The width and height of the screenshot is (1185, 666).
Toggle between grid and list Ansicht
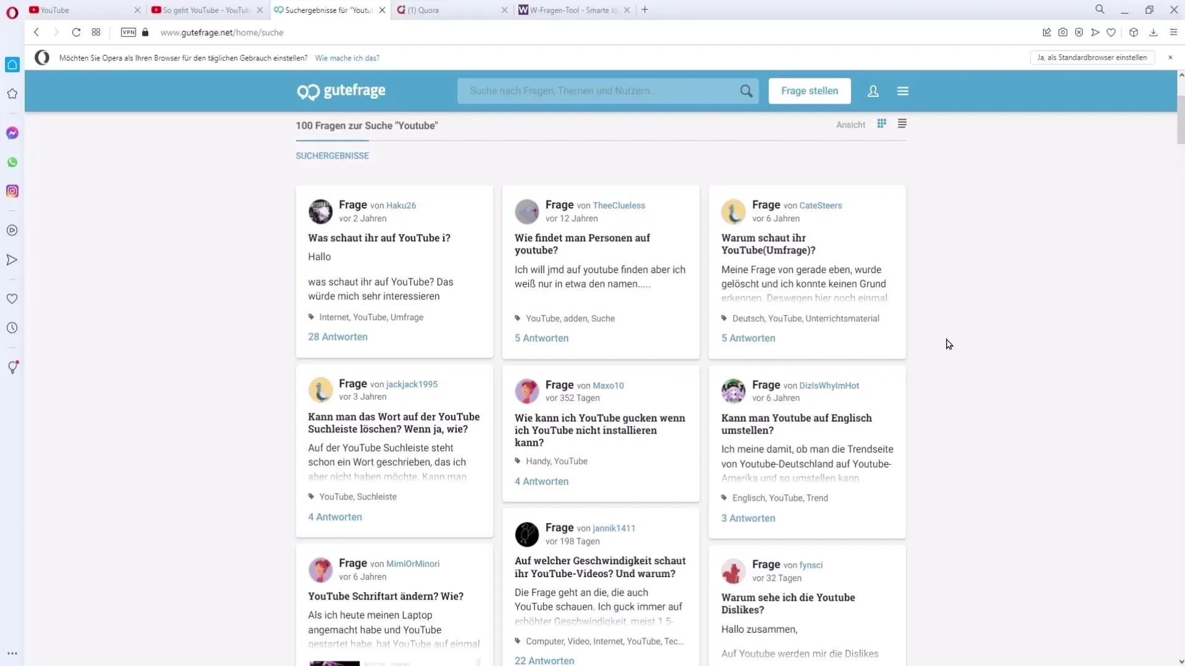point(902,125)
